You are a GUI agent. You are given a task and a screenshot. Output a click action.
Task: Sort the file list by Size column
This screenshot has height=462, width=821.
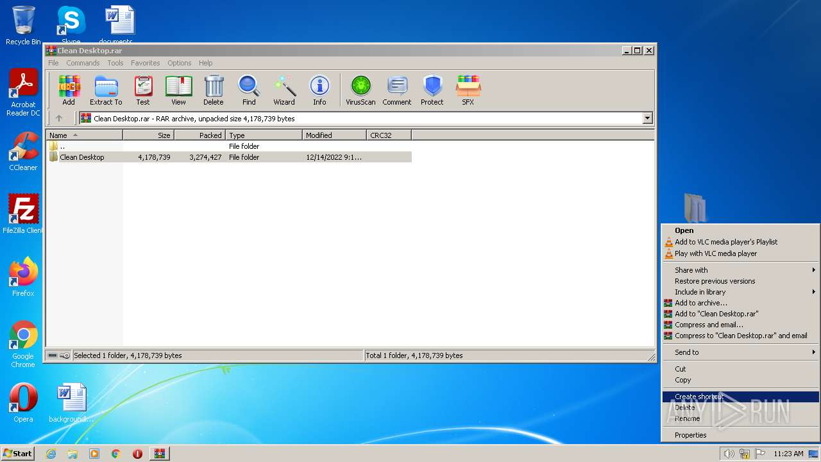[148, 135]
